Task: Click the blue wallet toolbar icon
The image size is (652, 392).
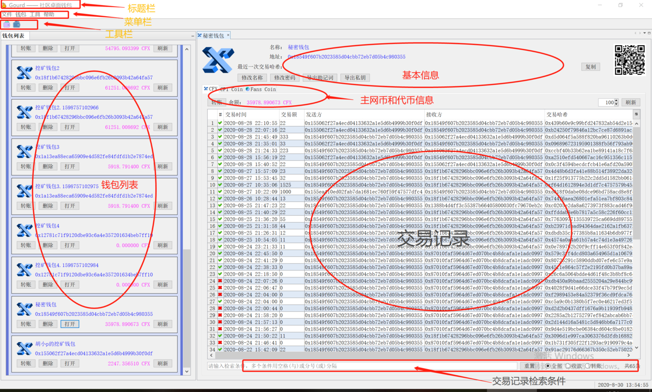Action: (17, 24)
